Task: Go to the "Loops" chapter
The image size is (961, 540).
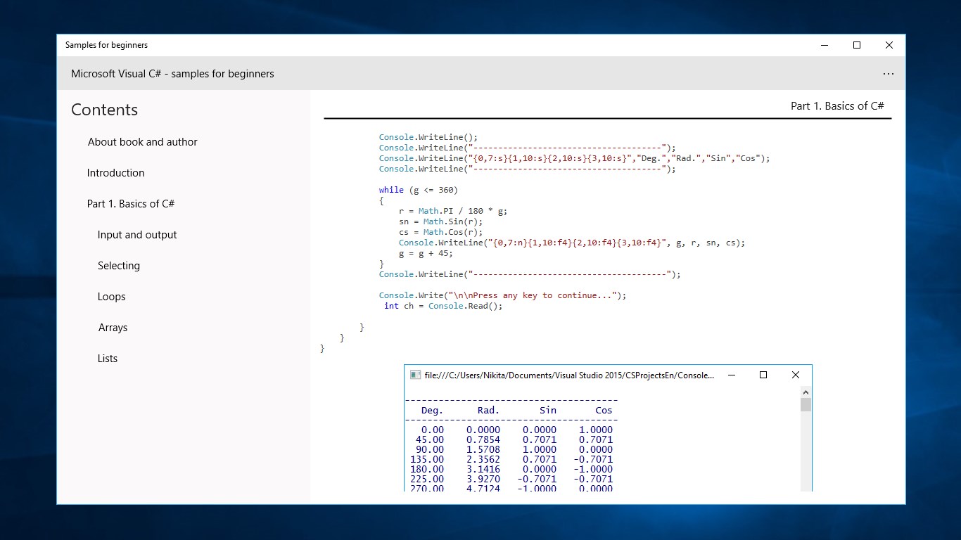Action: click(111, 296)
